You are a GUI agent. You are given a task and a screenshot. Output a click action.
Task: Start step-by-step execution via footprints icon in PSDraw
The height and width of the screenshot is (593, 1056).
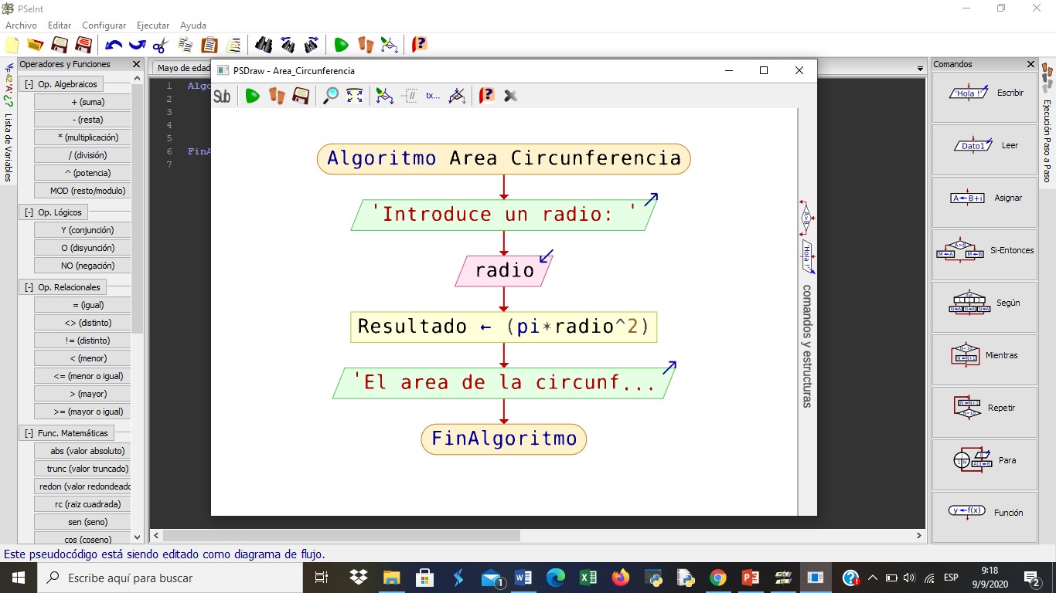pyautogui.click(x=278, y=96)
